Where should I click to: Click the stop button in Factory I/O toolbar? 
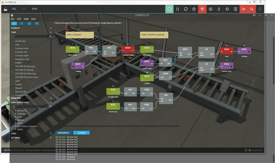(169, 9)
